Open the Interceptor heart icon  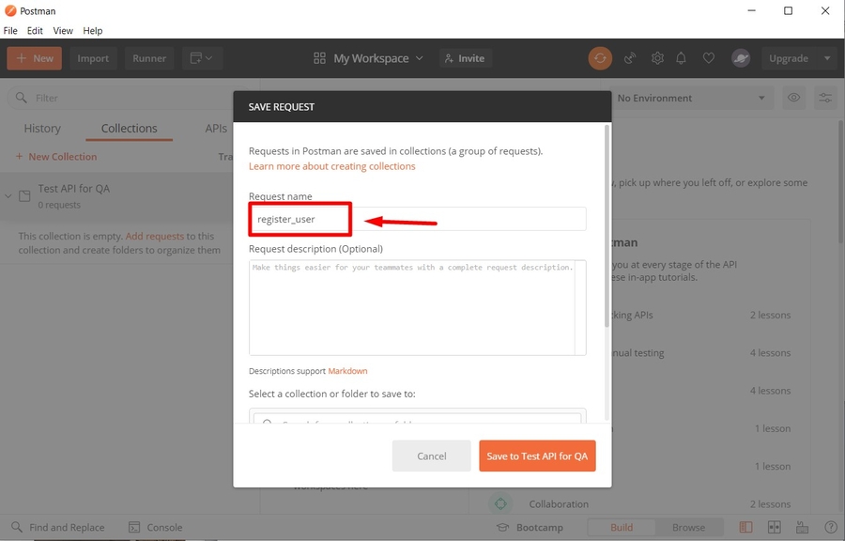[709, 58]
